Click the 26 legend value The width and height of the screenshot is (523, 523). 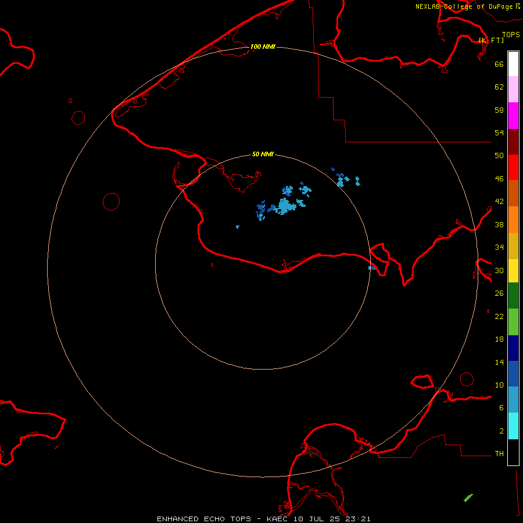tap(499, 293)
